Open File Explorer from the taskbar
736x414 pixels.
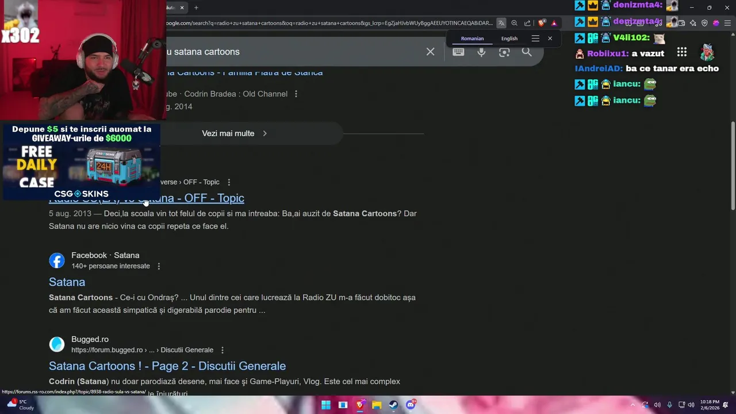coord(377,405)
